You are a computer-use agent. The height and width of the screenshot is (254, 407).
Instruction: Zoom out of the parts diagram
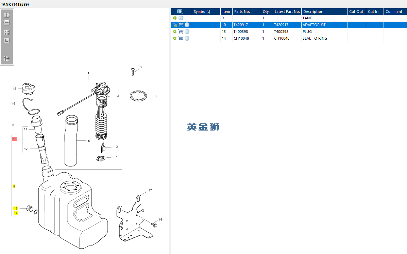pos(7,23)
